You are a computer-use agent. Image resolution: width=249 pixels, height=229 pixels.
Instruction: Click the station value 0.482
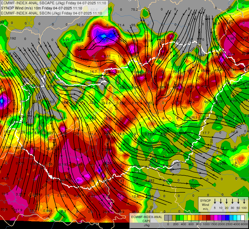click(150, 181)
